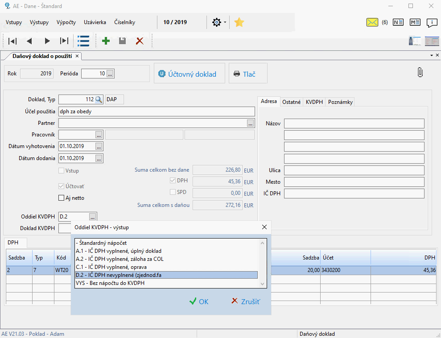The image size is (441, 338).
Task: Open the tab list dropdown arrow
Action: tap(432, 55)
